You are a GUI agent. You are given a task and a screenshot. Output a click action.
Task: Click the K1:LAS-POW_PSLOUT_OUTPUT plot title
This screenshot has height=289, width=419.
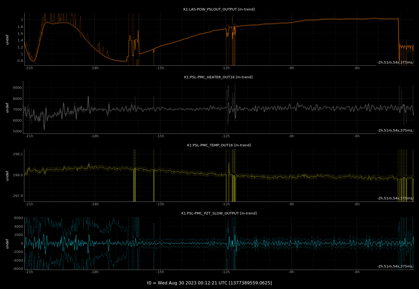coord(219,9)
